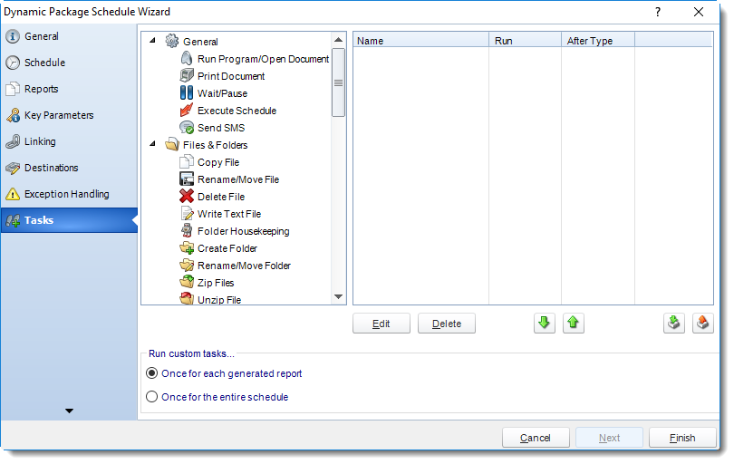734x464 pixels.
Task: Select the Write Text File label
Action: (x=229, y=214)
